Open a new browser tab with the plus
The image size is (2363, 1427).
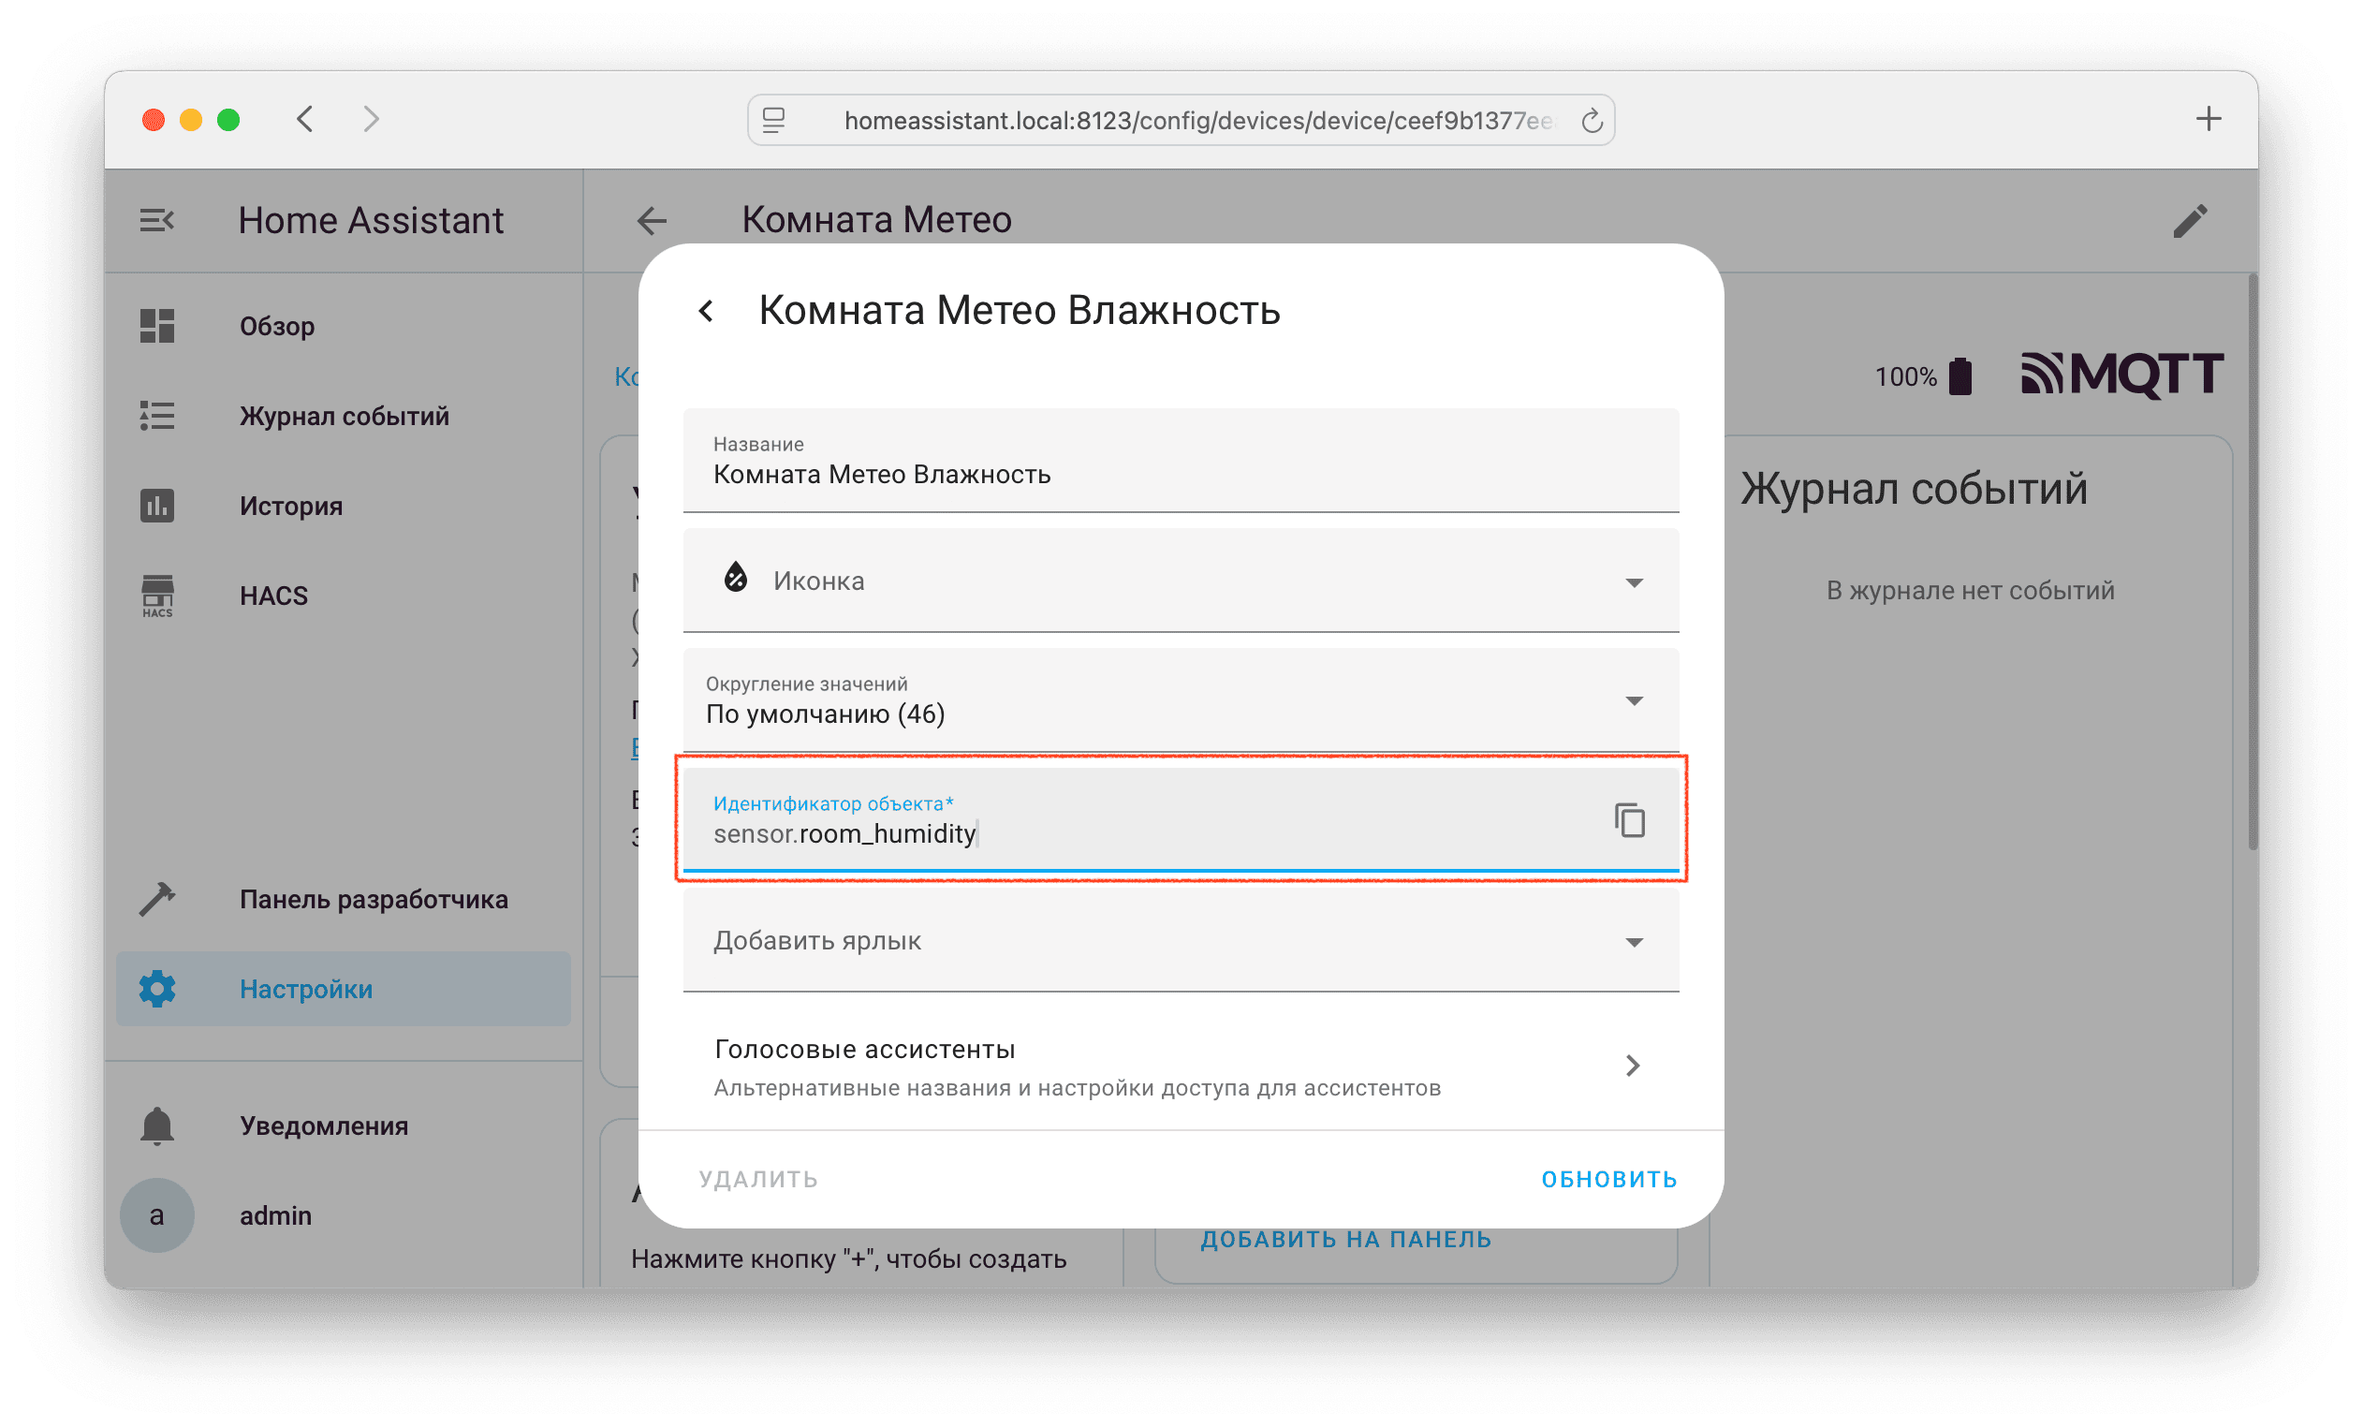tap(2209, 119)
